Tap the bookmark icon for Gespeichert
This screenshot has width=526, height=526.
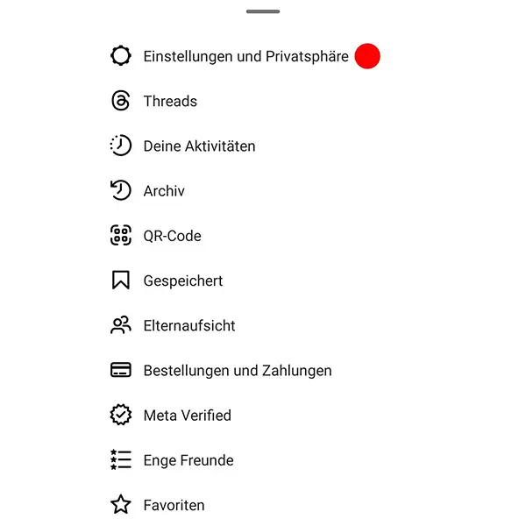(121, 281)
